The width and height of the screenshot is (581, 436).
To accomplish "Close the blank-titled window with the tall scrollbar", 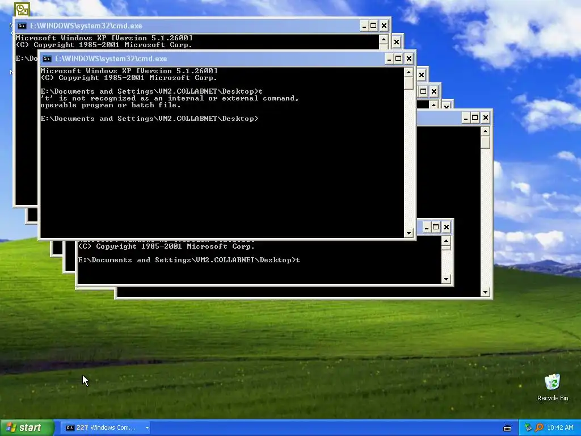I will (486, 118).
